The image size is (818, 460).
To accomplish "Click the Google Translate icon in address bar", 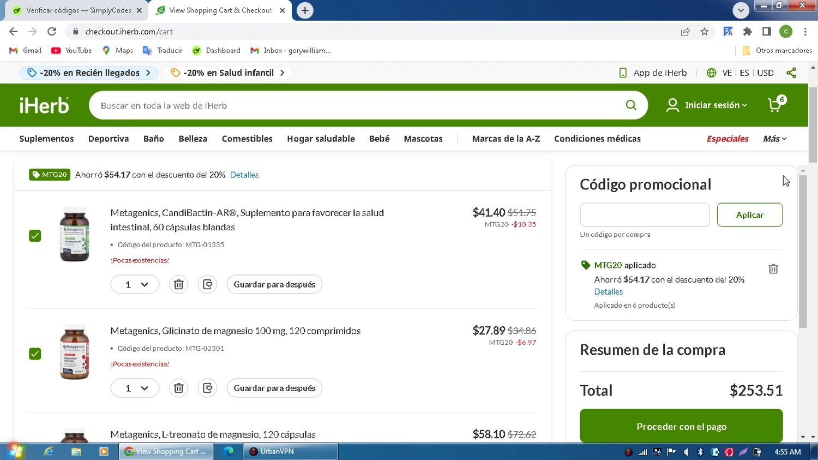I will 728,32.
